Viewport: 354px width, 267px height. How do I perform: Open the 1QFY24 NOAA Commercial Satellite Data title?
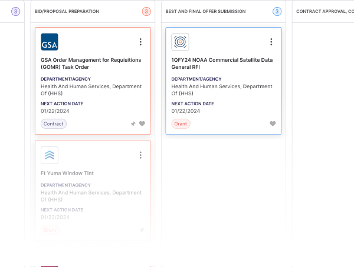point(222,64)
